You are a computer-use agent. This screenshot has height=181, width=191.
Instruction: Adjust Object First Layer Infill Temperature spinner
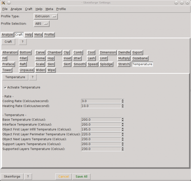pos(123,130)
